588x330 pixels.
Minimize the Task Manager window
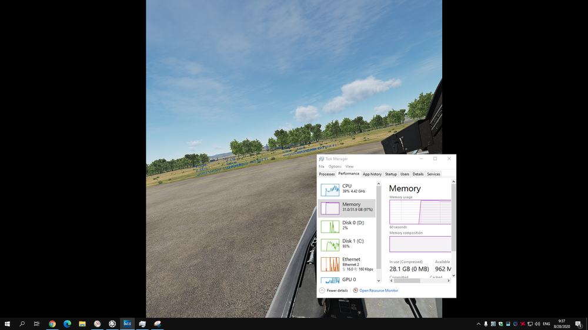(x=422, y=159)
